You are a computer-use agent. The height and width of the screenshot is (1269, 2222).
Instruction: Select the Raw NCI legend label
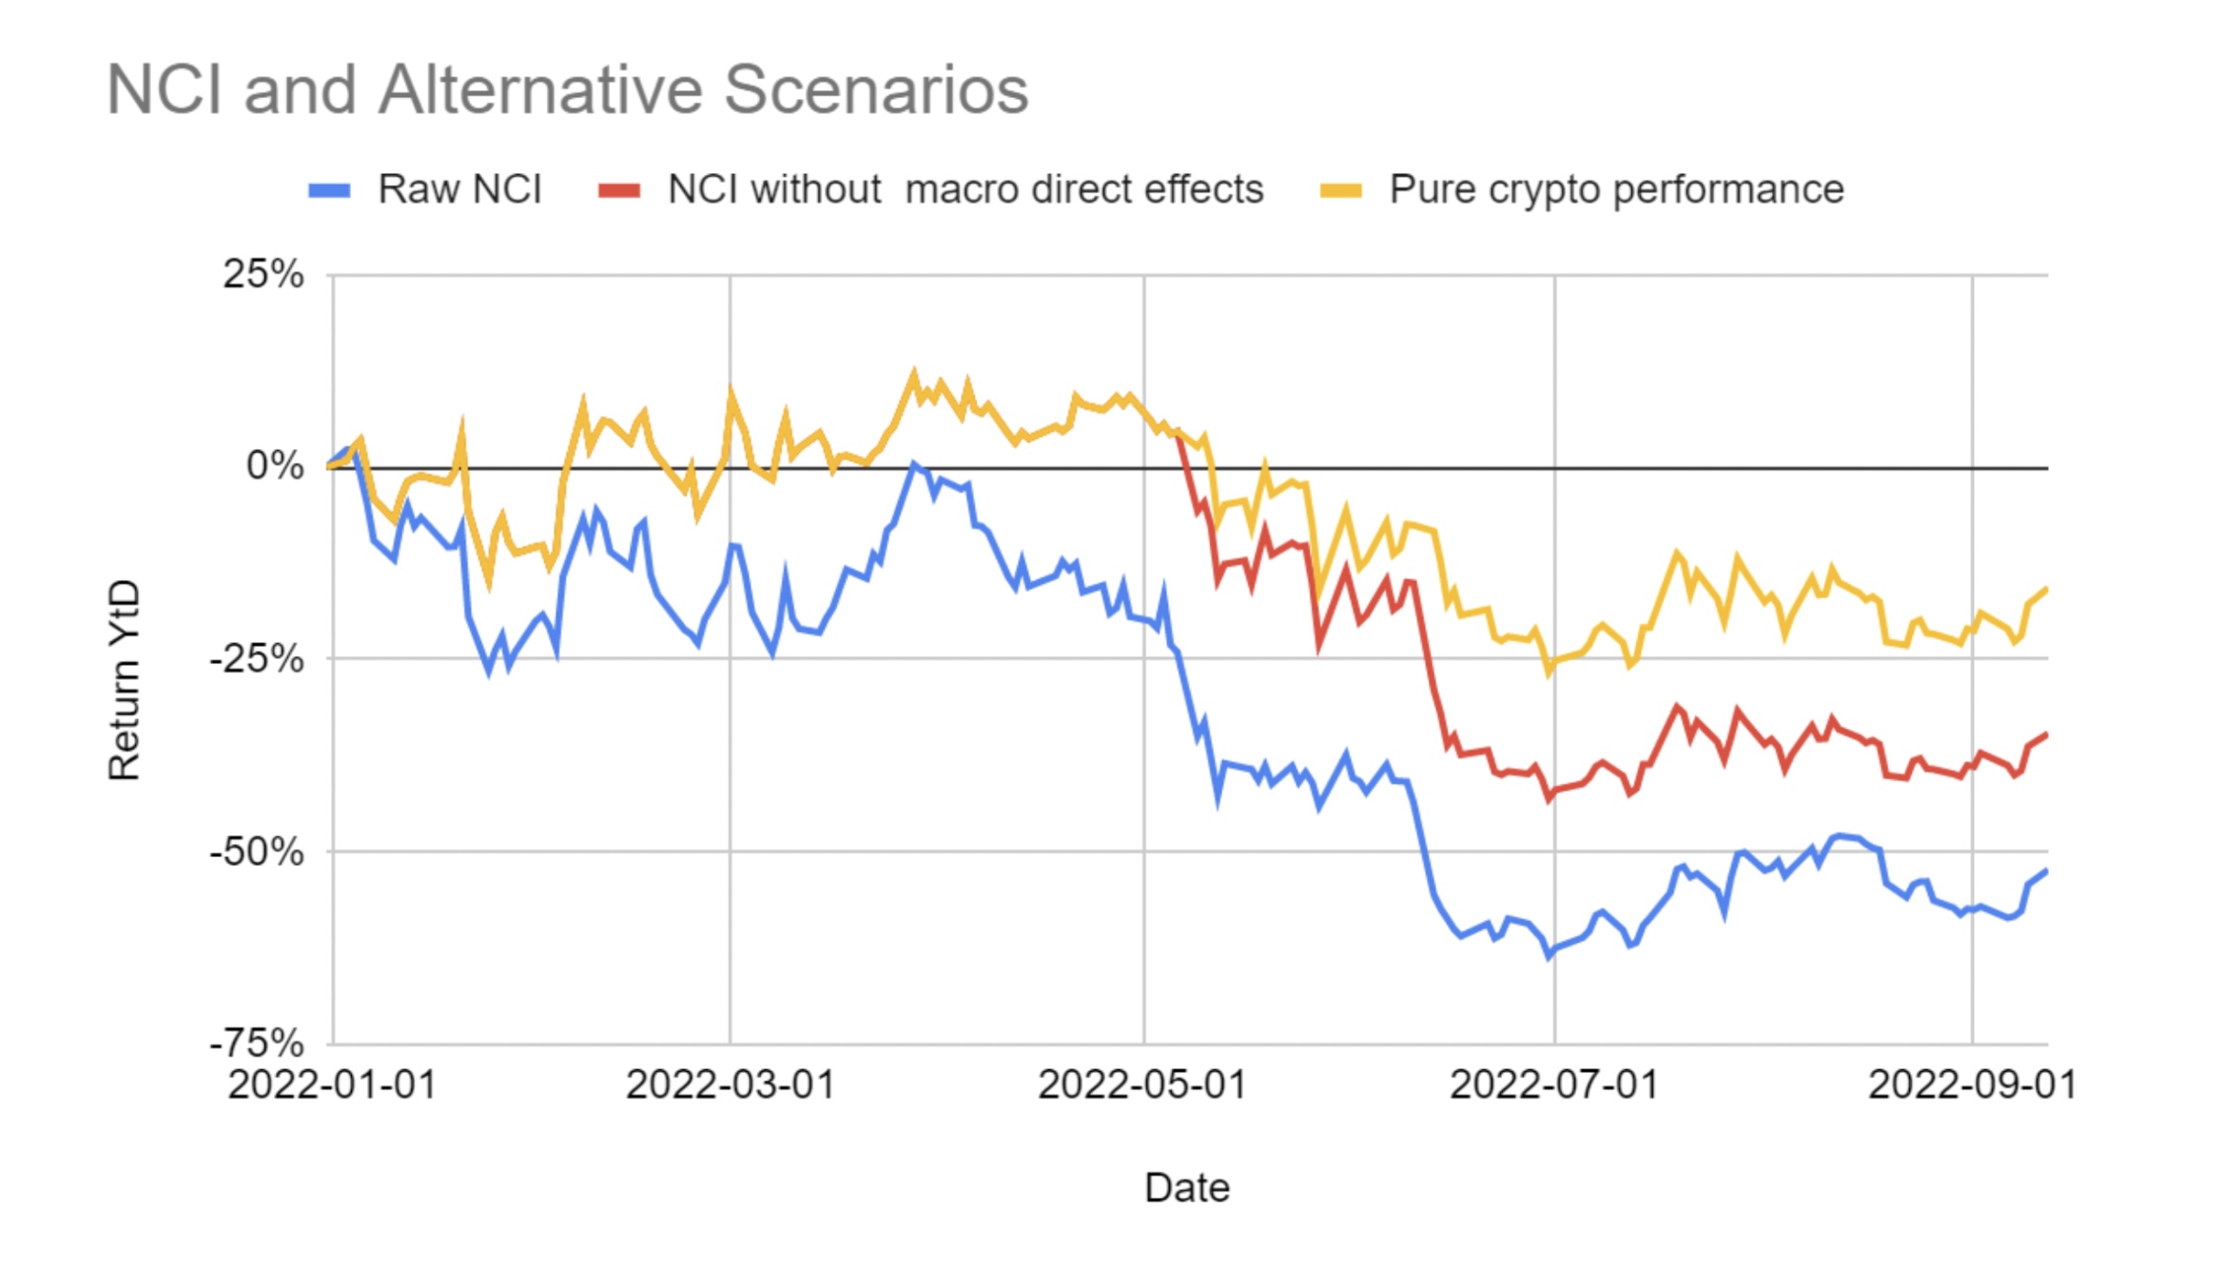459,189
